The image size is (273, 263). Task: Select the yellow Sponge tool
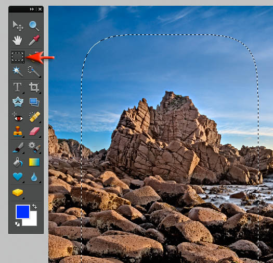point(18,193)
